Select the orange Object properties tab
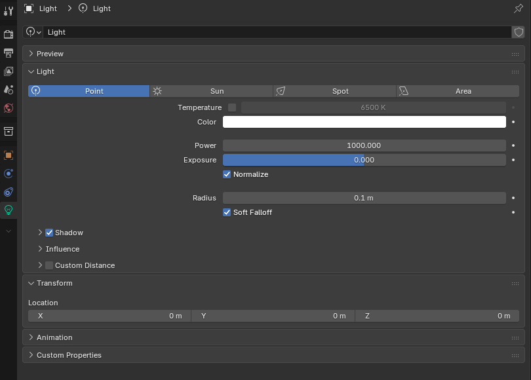 coord(8,155)
